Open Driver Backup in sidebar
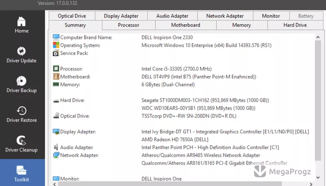The width and height of the screenshot is (326, 186). (22, 84)
